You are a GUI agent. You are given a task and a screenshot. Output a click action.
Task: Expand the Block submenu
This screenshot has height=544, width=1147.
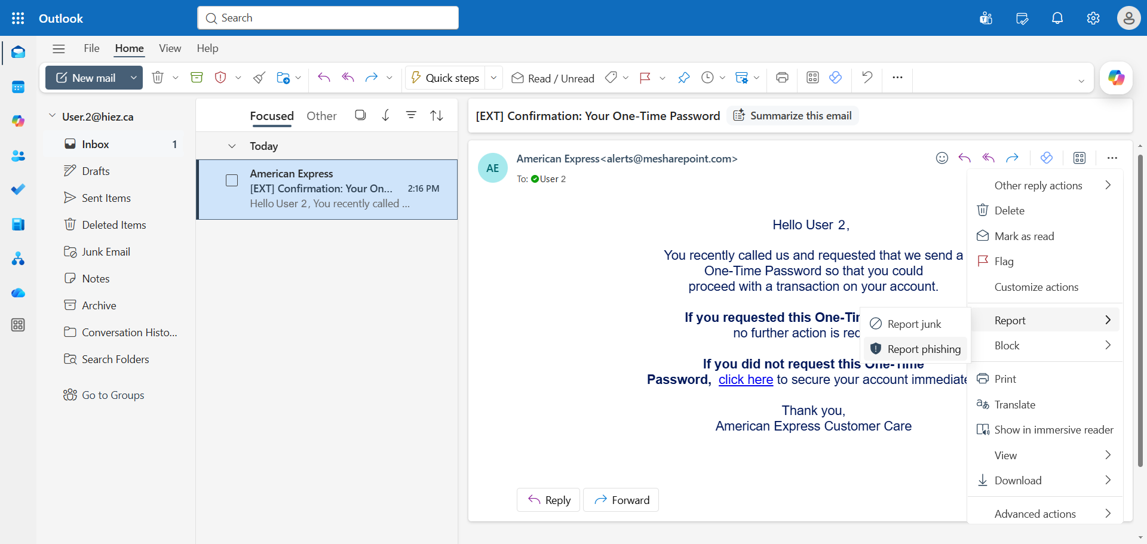click(1045, 346)
